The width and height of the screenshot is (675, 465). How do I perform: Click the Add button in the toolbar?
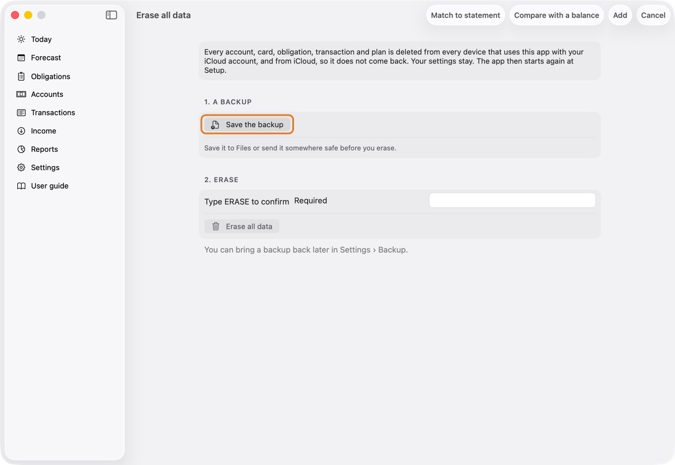click(620, 15)
